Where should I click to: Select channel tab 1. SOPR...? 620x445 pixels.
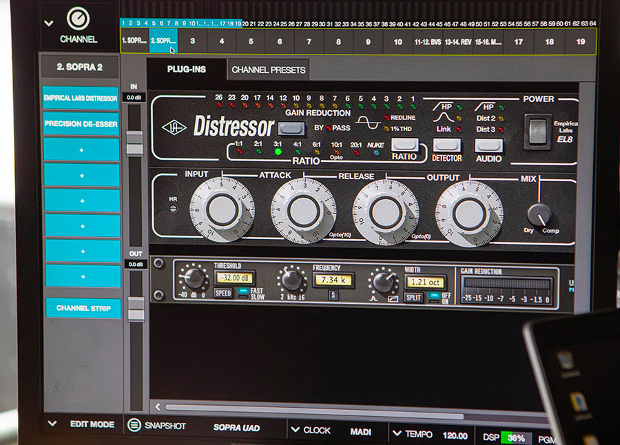click(x=134, y=41)
